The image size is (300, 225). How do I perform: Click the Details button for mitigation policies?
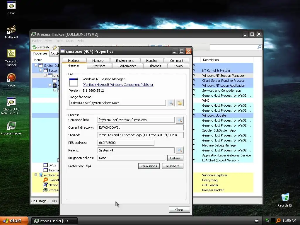pos(175,158)
